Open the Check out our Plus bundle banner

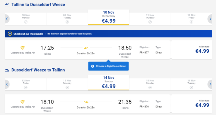(x=108, y=34)
